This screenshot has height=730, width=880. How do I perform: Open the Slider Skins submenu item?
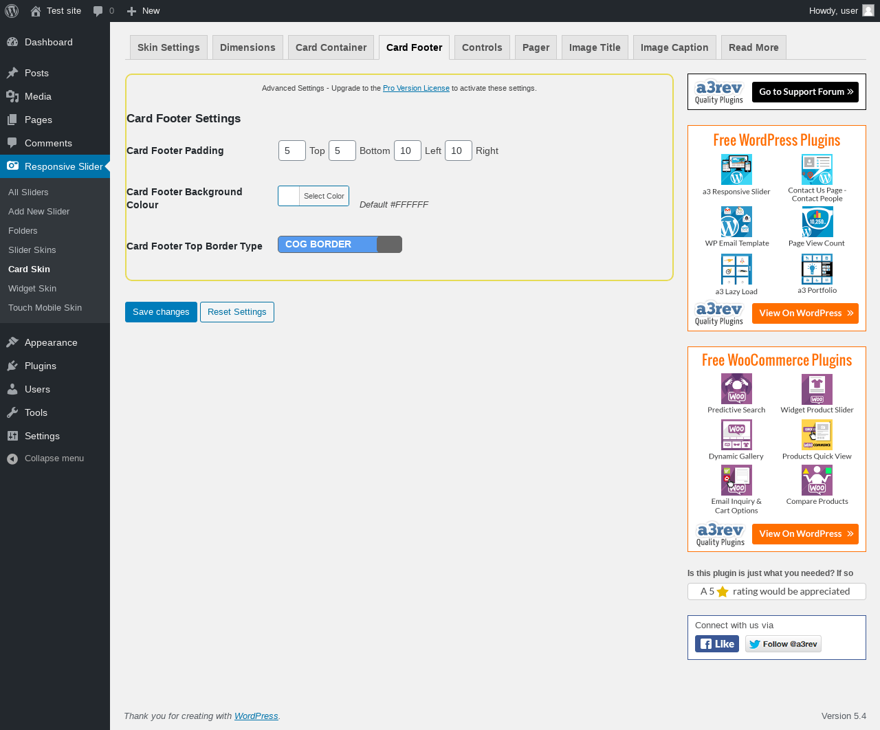pyautogui.click(x=32, y=250)
